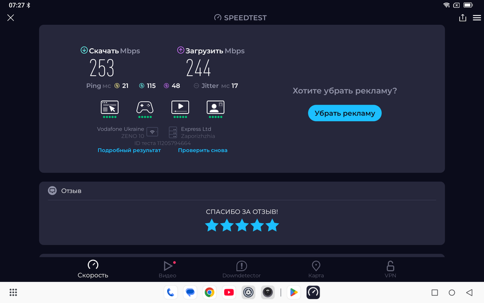This screenshot has height=303, width=484.
Task: Tap the battery status bar icon
Action: coord(468,5)
